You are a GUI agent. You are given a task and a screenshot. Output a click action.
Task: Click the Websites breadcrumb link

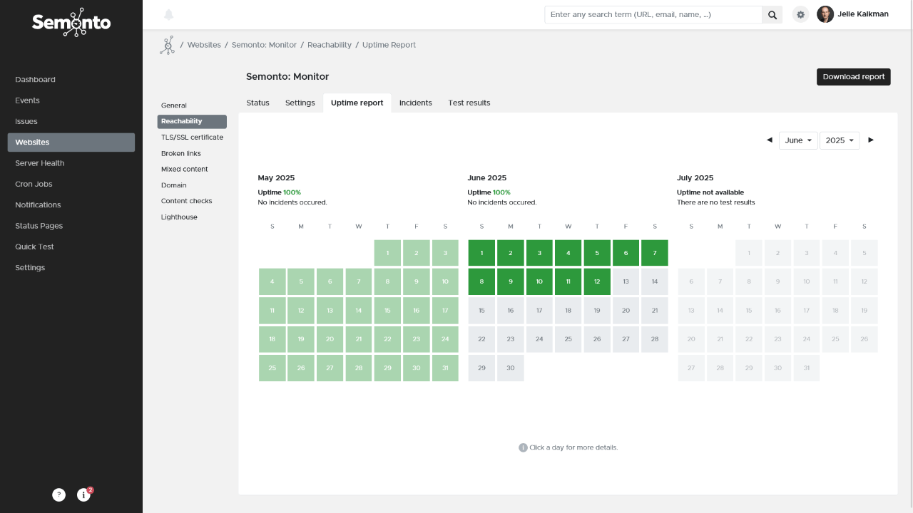pyautogui.click(x=204, y=45)
